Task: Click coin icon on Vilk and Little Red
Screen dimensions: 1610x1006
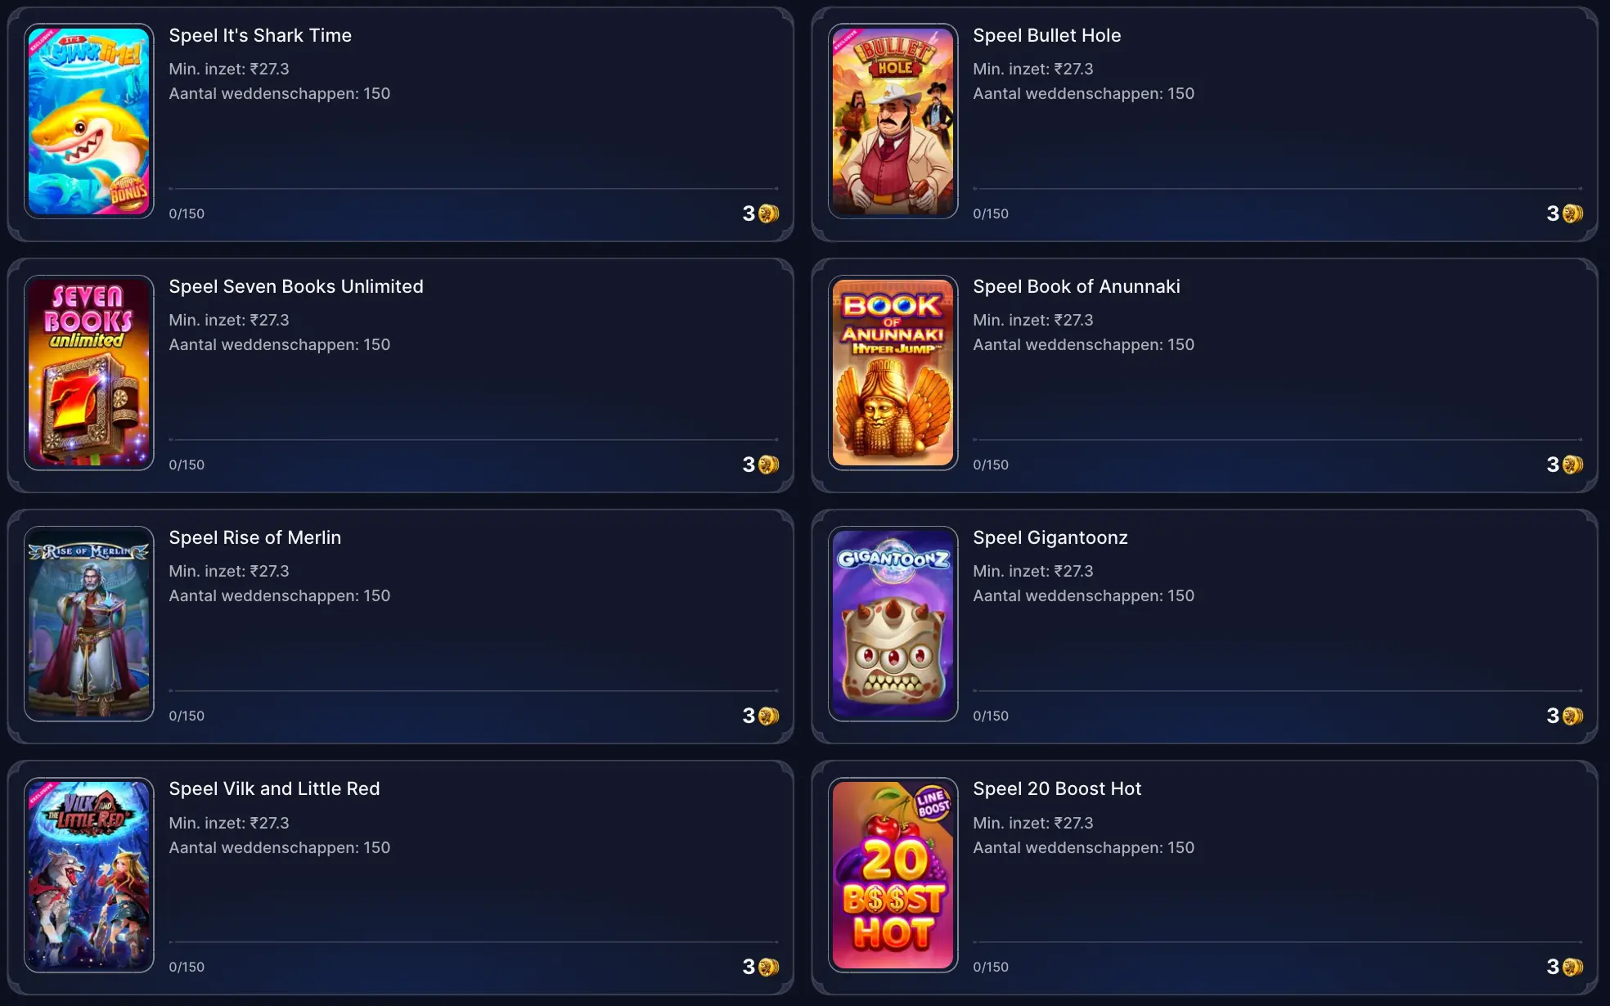Action: point(769,967)
